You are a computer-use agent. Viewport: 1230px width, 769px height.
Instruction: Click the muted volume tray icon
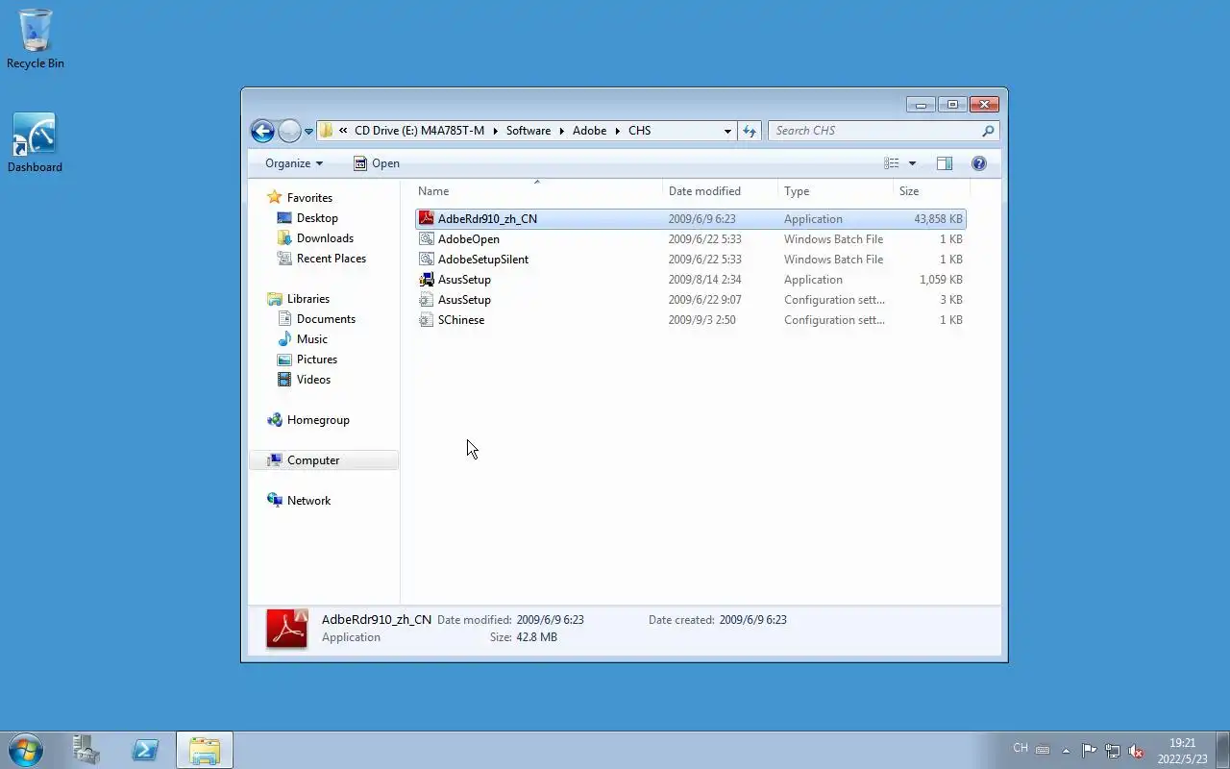pos(1136,751)
